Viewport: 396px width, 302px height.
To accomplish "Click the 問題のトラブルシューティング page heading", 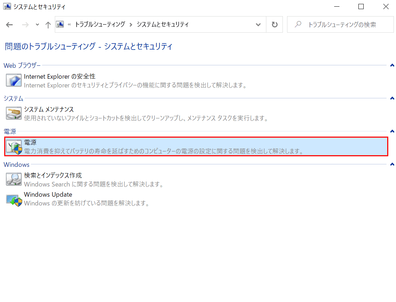I will point(89,46).
